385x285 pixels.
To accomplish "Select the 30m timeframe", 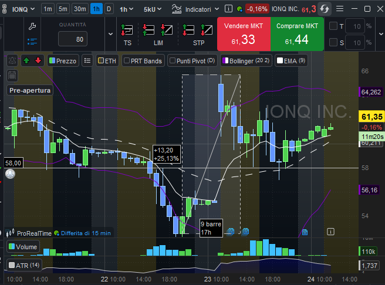I will (80, 9).
